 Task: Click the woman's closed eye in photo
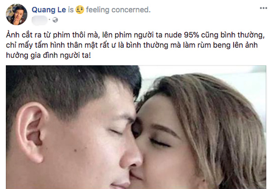coord(160,143)
